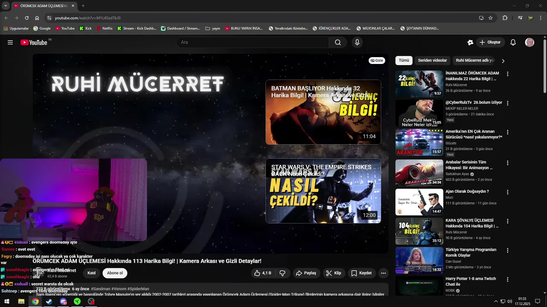The height and width of the screenshot is (307, 547).
Task: Click the browser address bar URL
Action: pos(88,18)
